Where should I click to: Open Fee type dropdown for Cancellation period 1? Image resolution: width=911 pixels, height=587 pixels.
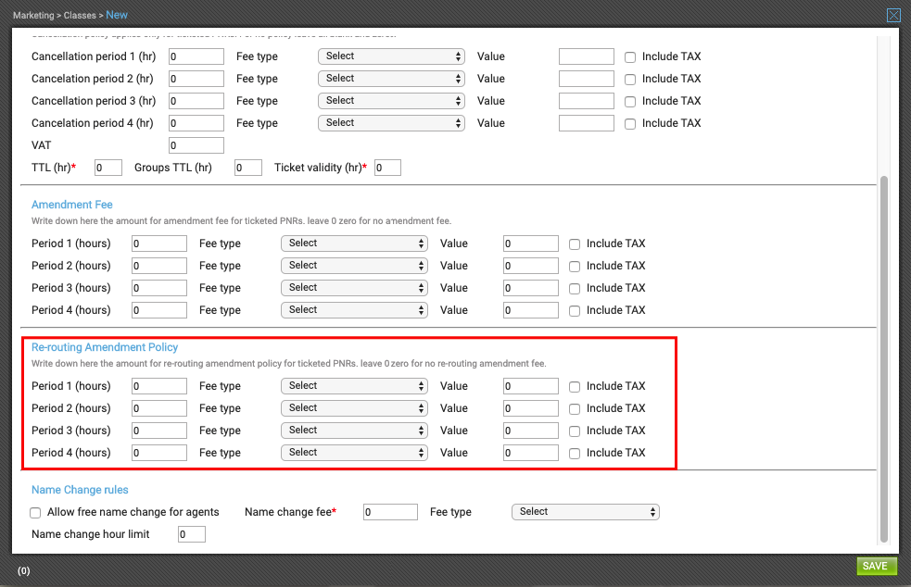point(391,56)
